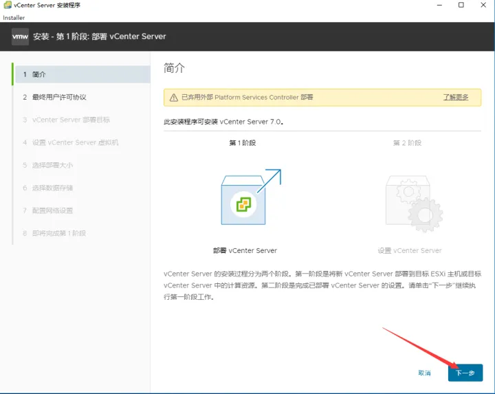Click the 设置 vCenter Server caption
This screenshot has width=495, height=394.
point(410,251)
